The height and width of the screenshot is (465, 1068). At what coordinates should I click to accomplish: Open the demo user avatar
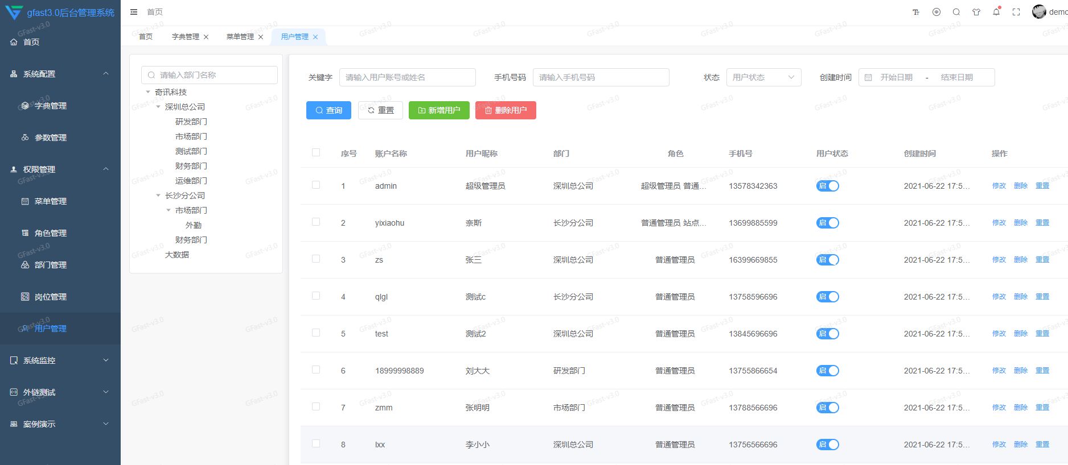(1039, 12)
